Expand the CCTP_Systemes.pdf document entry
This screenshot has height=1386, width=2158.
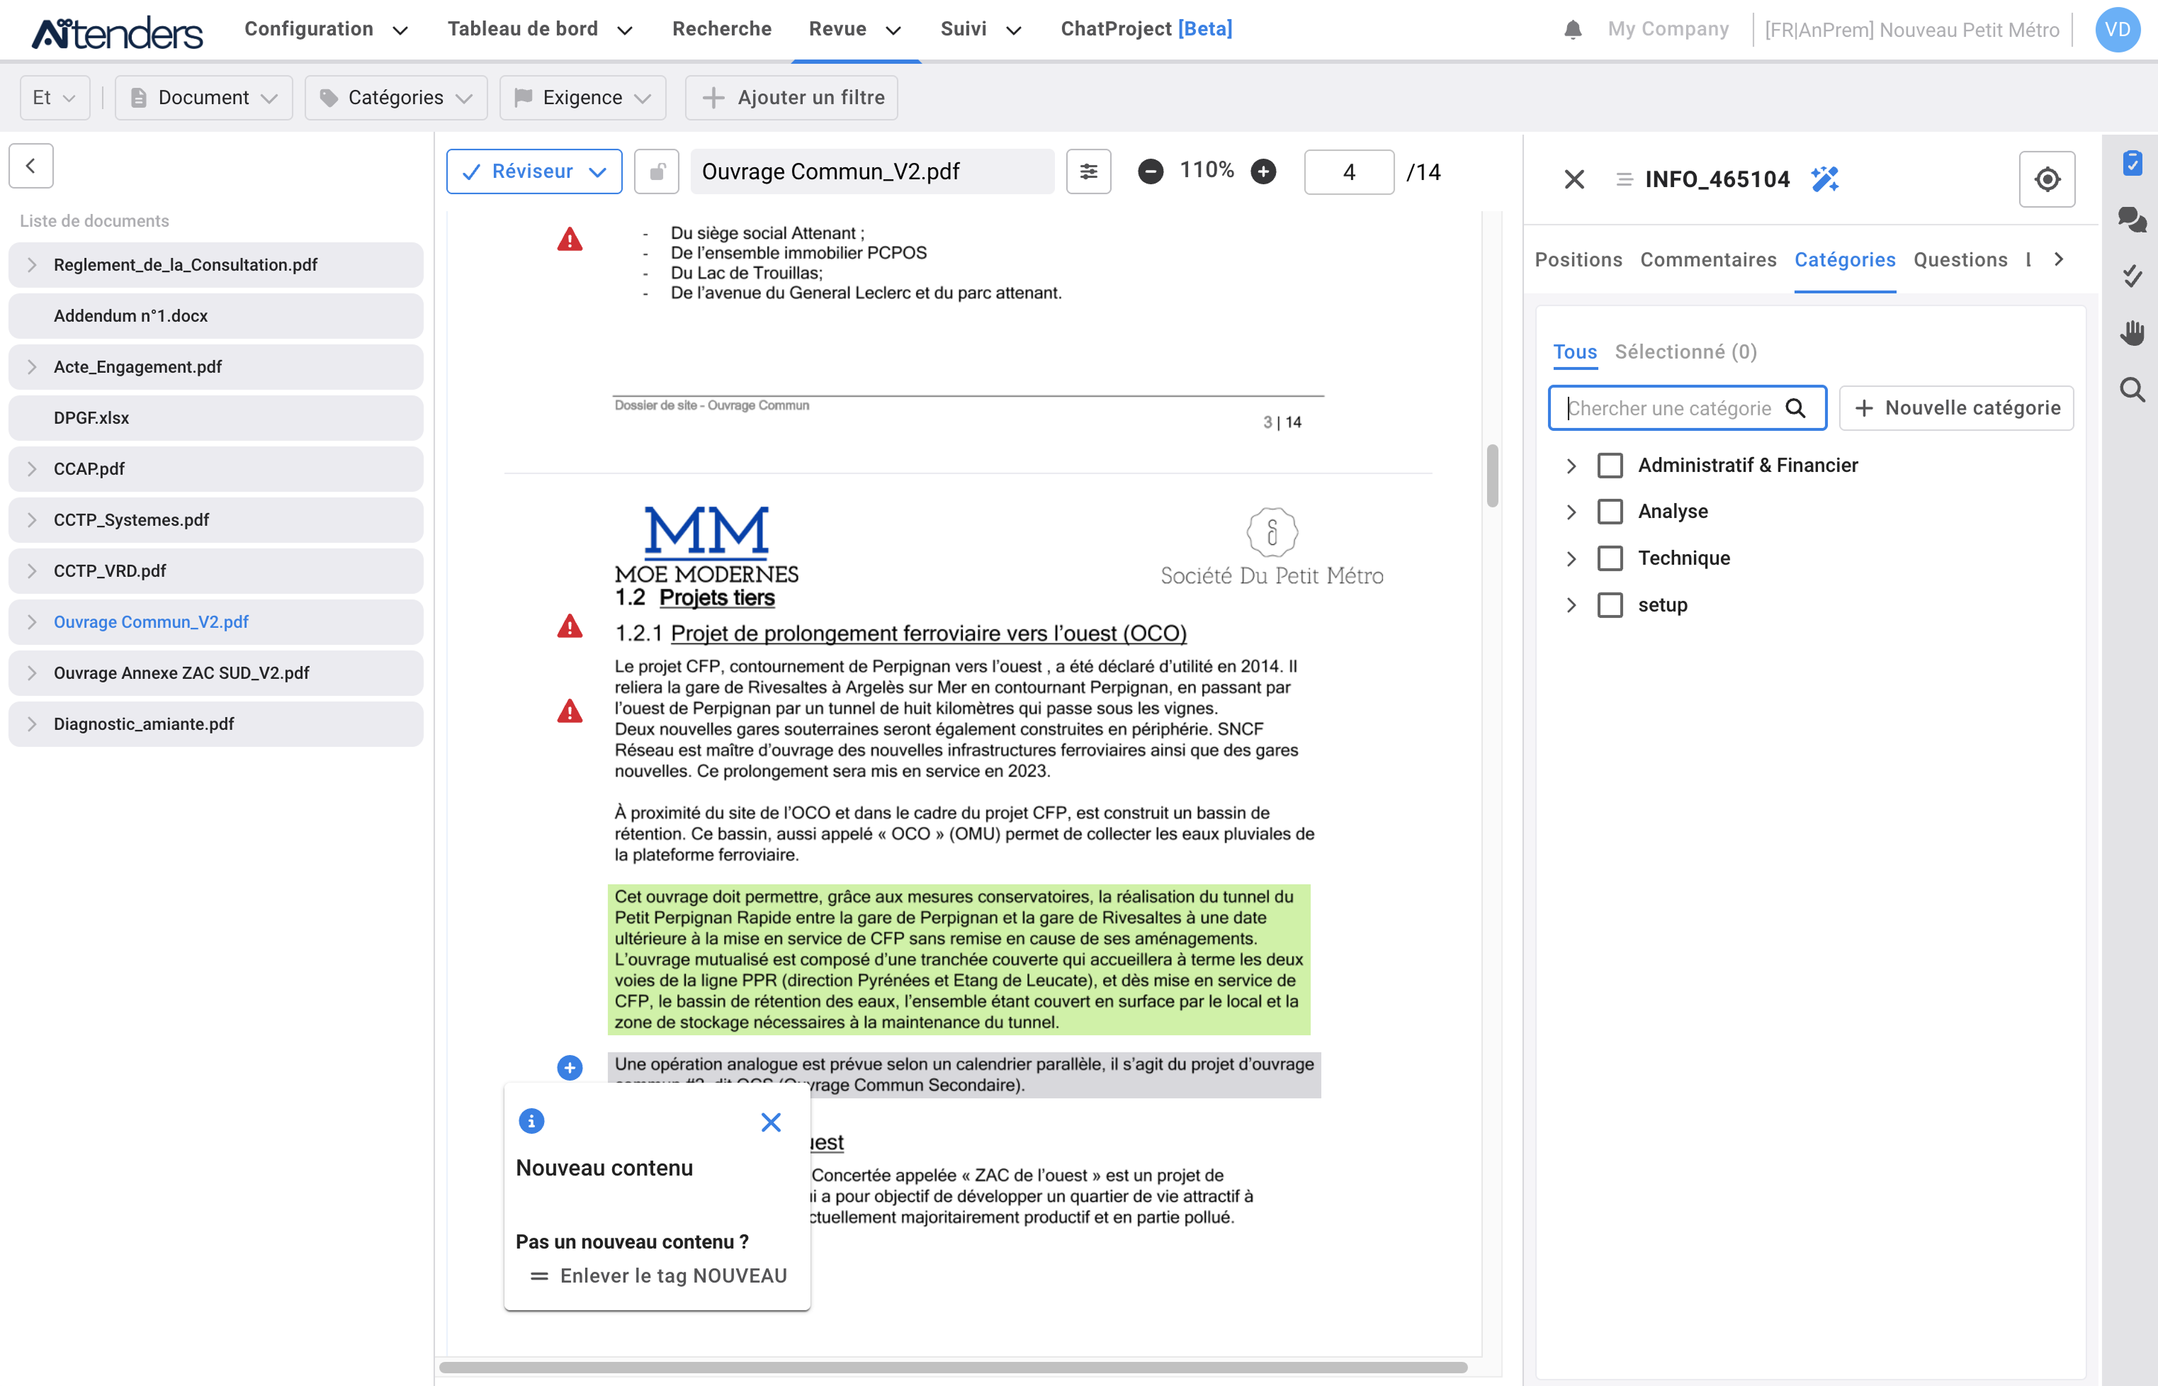click(x=33, y=519)
